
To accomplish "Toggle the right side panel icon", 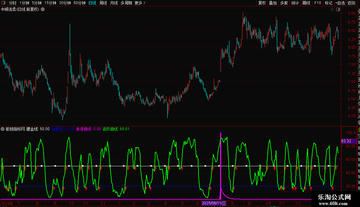I will [338, 9].
